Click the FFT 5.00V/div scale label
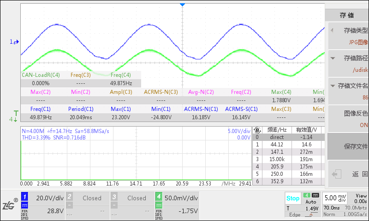This screenshot has height=221, width=369. coord(239,131)
